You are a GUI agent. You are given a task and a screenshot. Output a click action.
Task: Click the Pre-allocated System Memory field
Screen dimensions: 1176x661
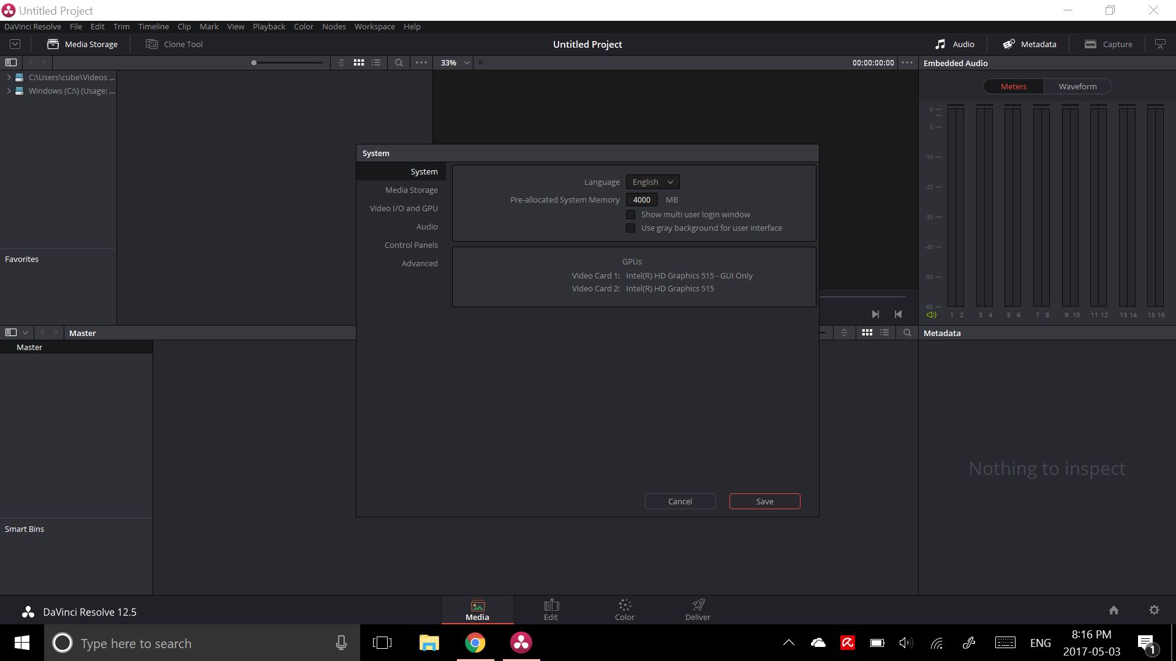(641, 200)
